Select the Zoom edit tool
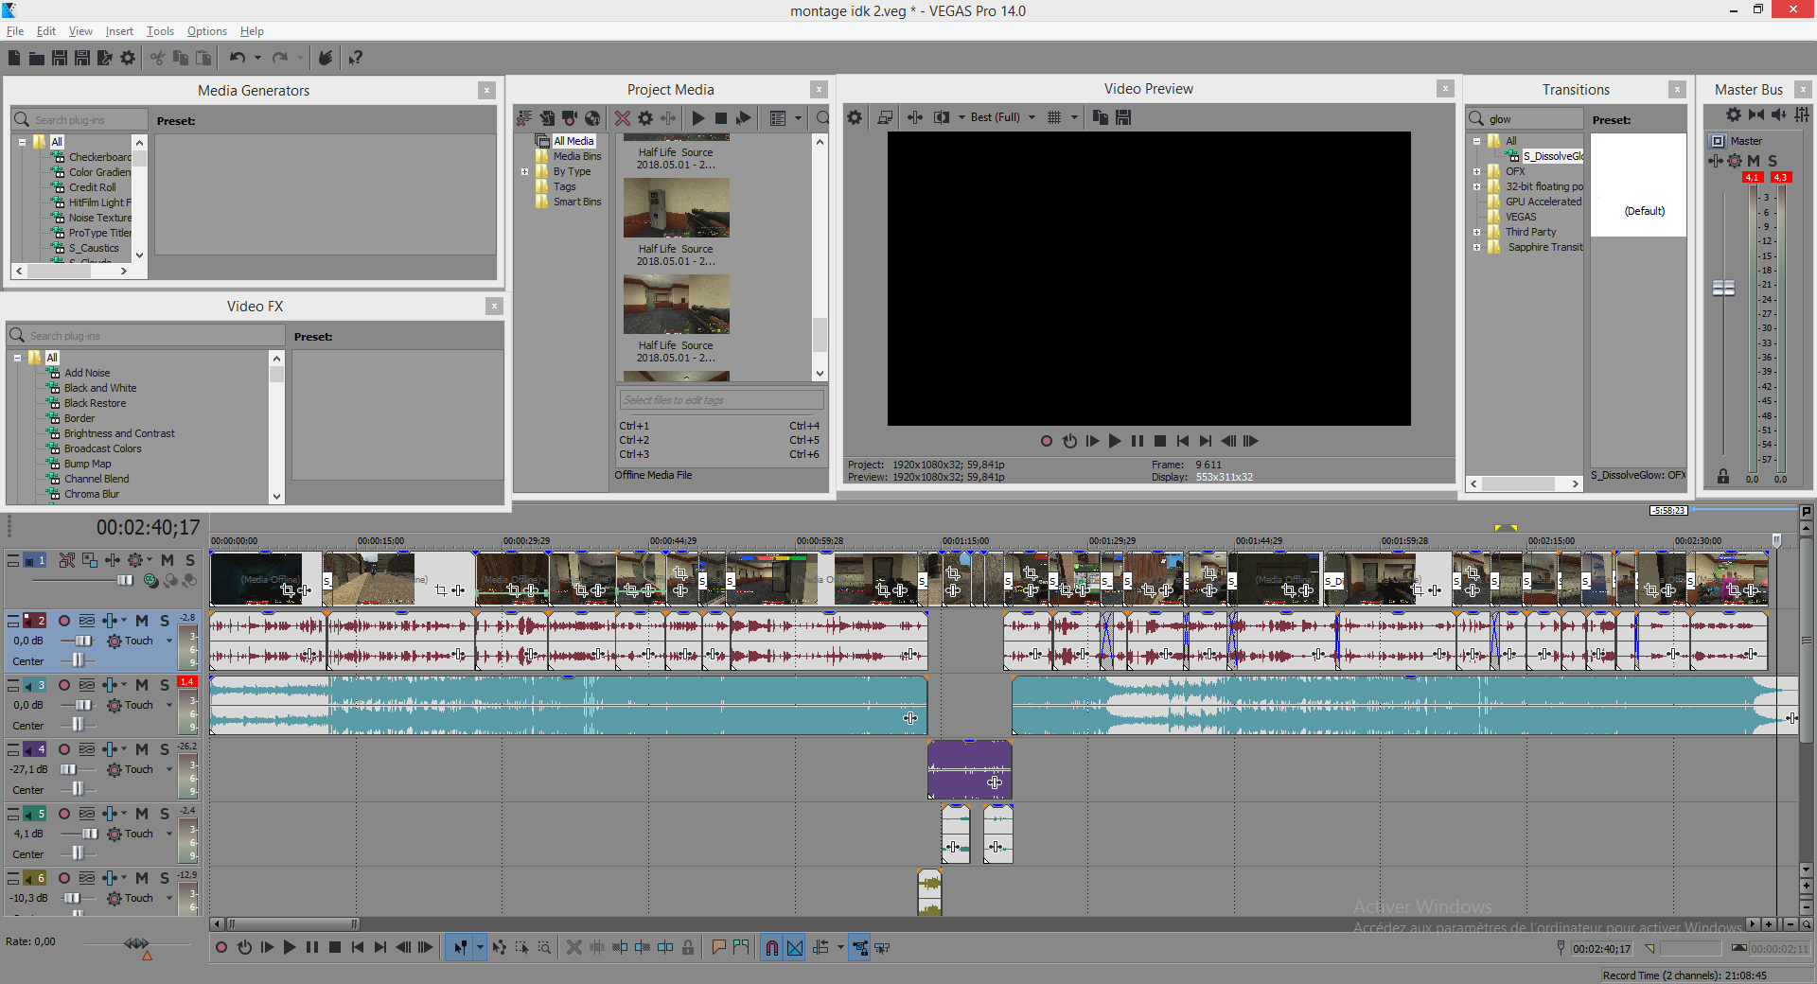 click(544, 947)
